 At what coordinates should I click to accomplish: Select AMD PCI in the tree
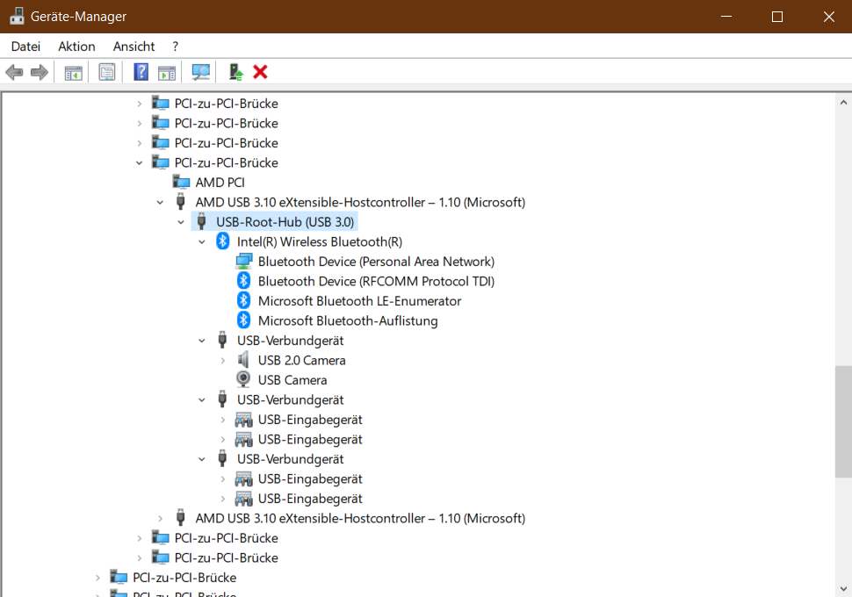pos(220,183)
